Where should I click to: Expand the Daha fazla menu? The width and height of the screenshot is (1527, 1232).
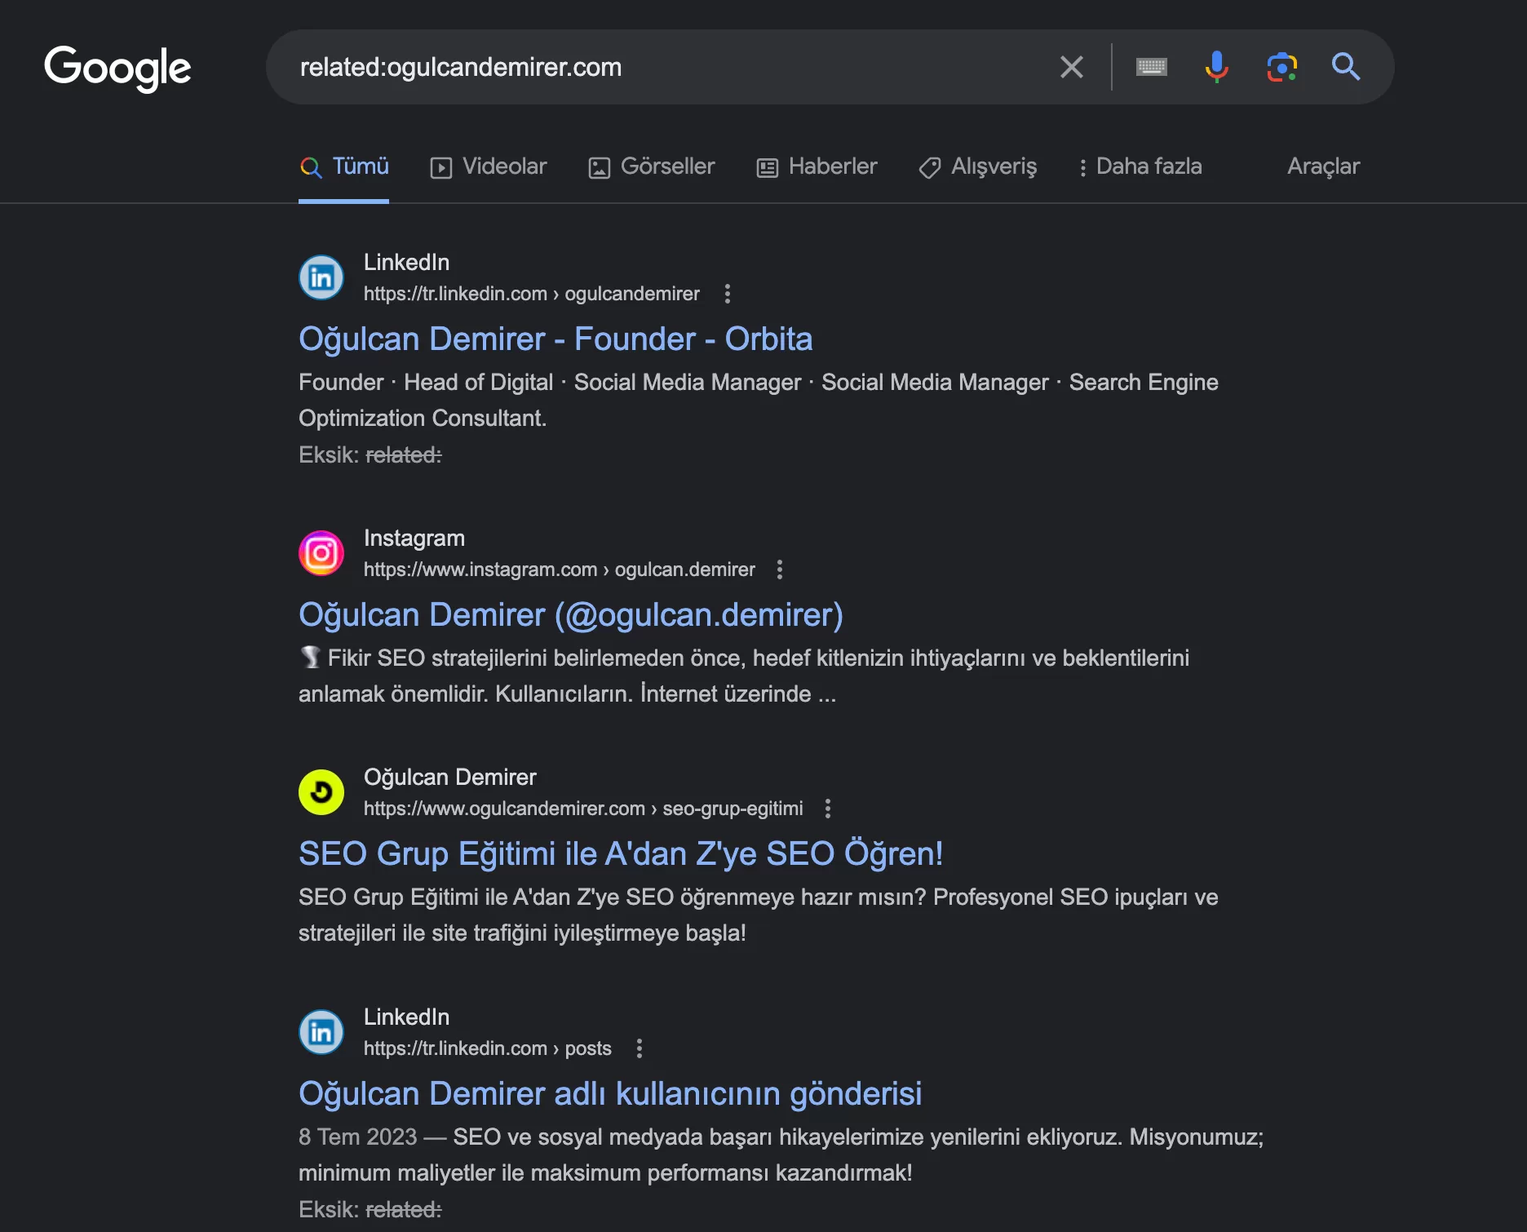[1140, 166]
